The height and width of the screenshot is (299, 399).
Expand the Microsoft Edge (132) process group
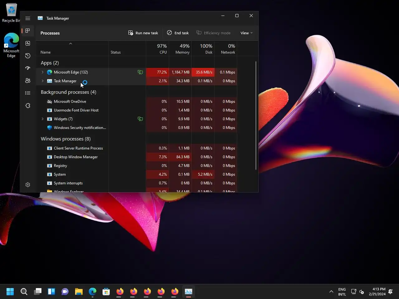(43, 72)
